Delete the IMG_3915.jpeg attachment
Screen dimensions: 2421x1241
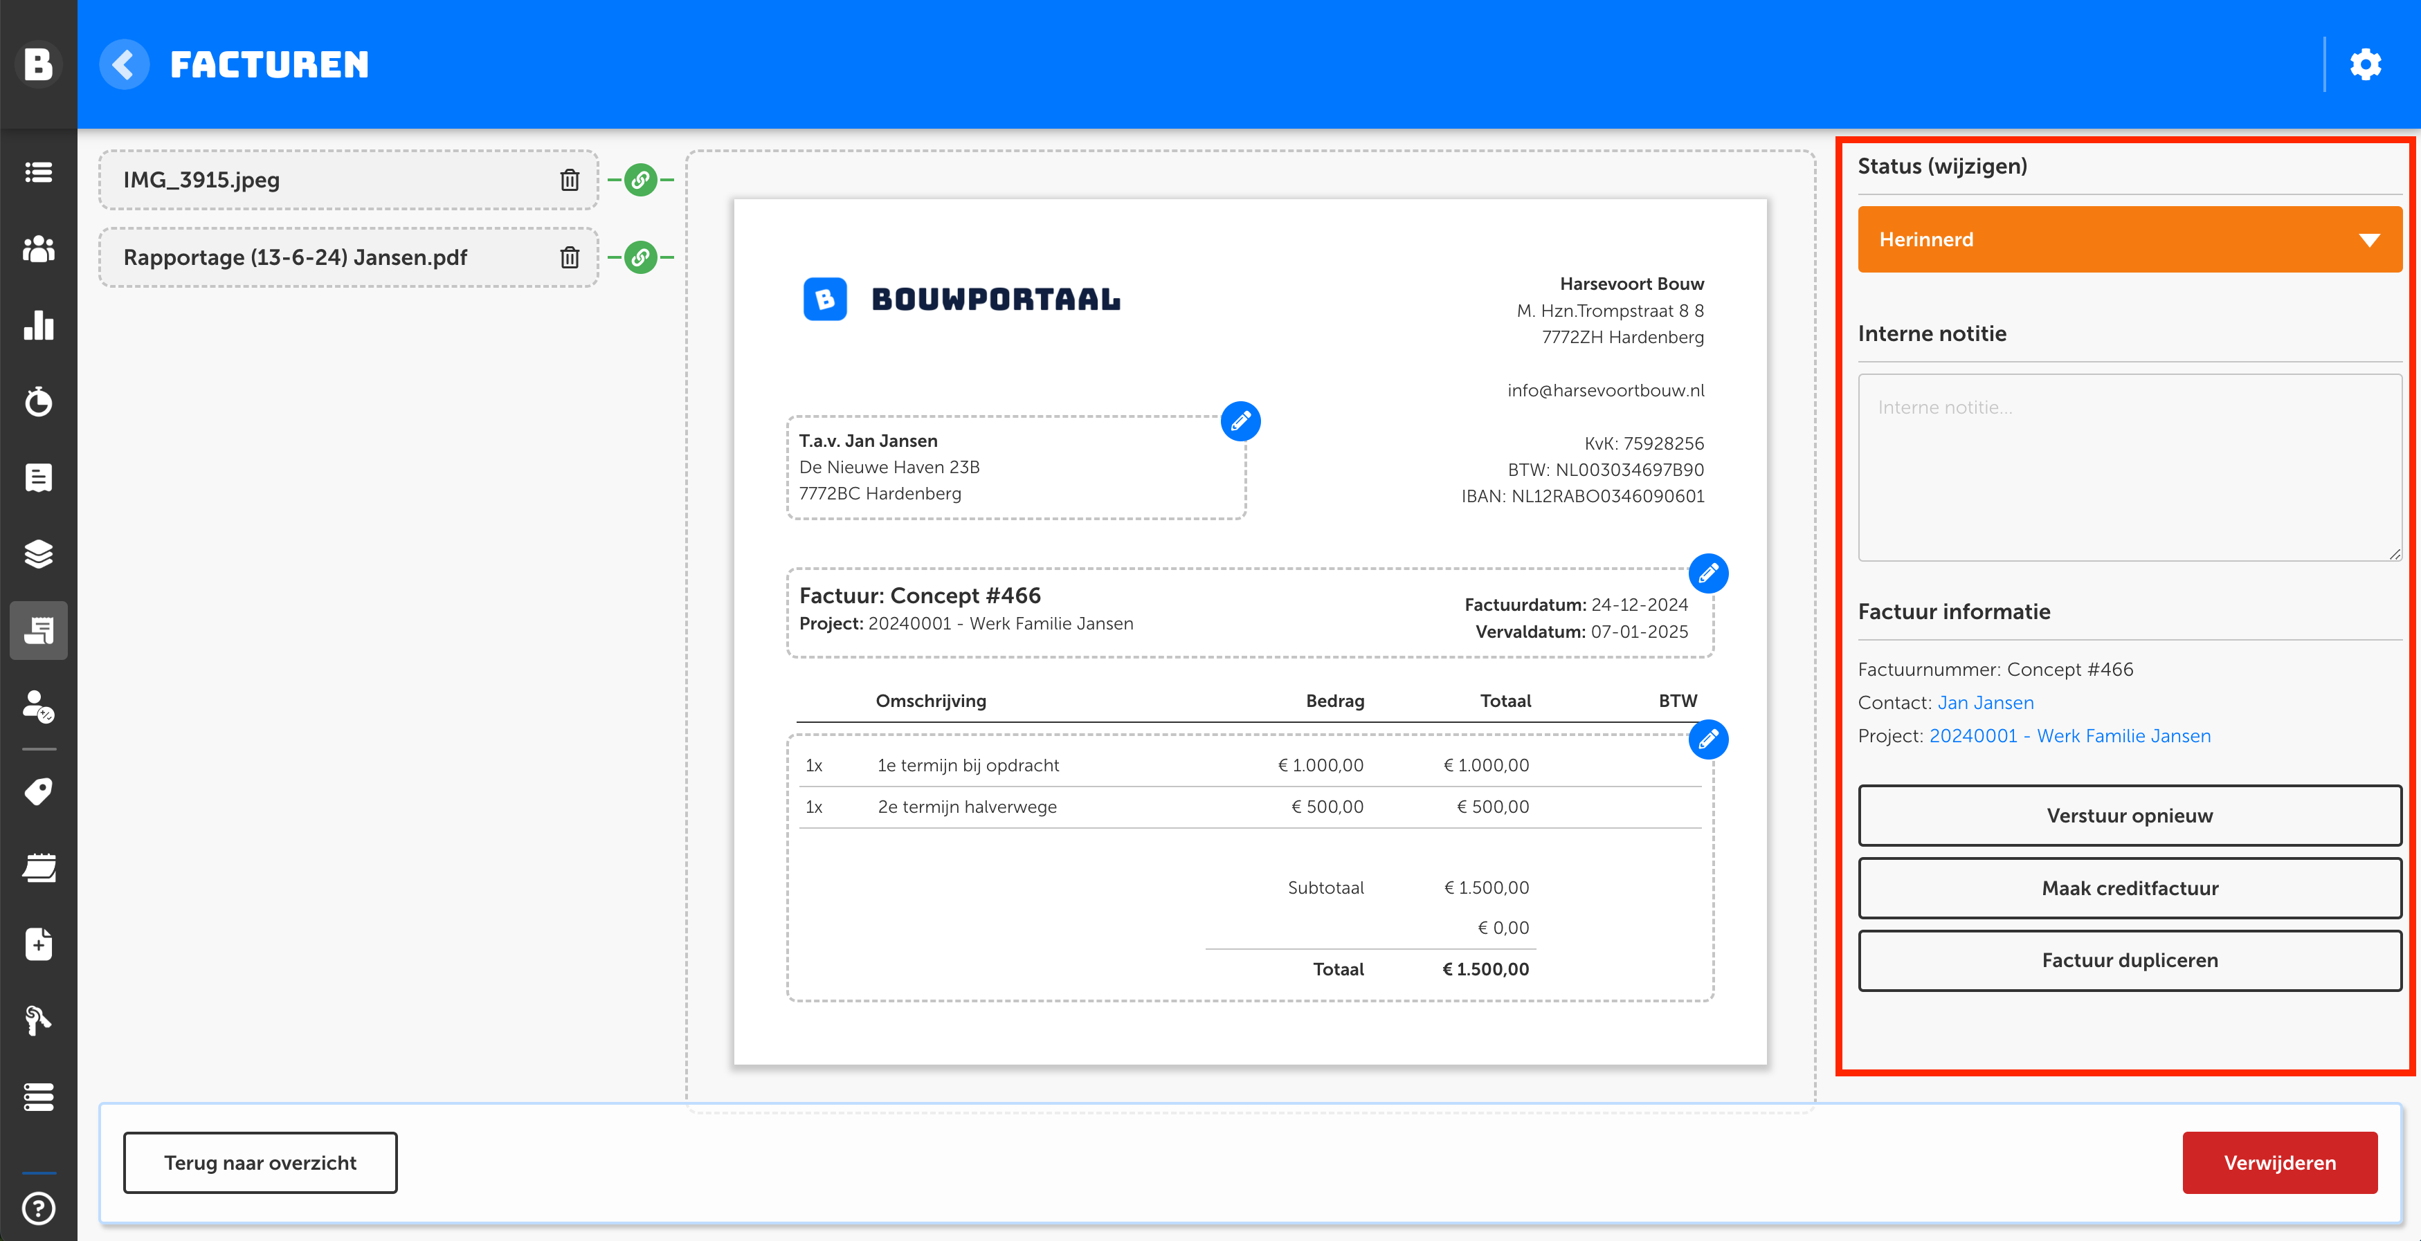pyautogui.click(x=570, y=179)
